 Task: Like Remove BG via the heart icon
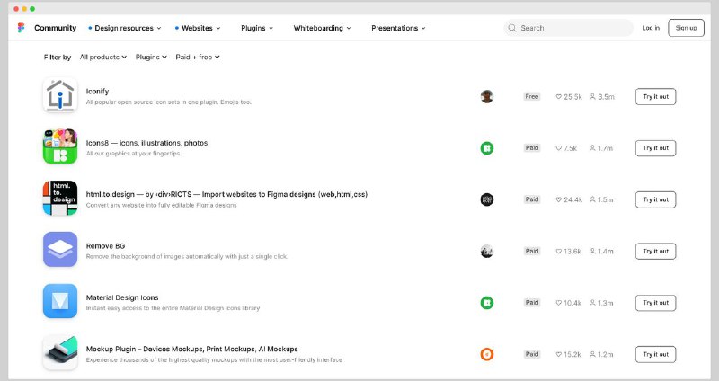[x=558, y=252]
